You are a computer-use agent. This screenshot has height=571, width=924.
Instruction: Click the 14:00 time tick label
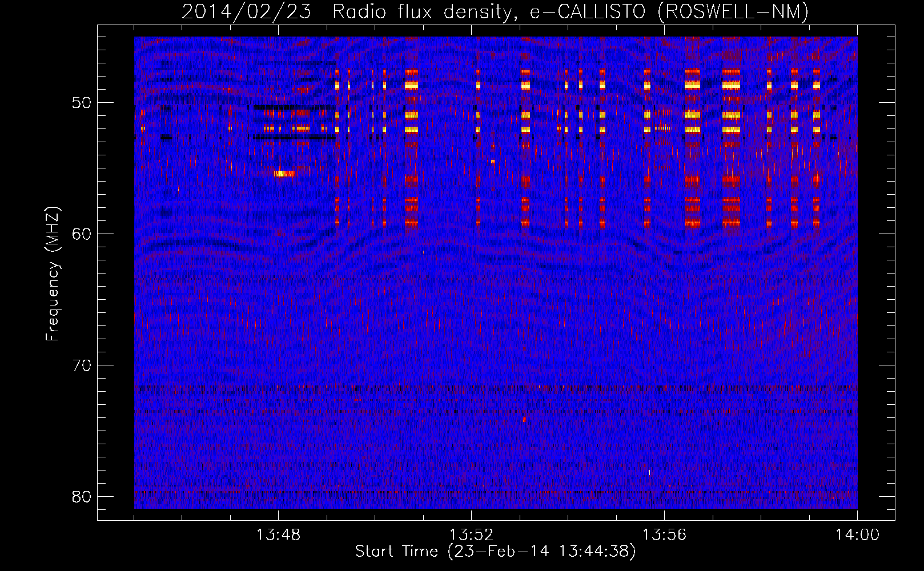[x=857, y=534]
